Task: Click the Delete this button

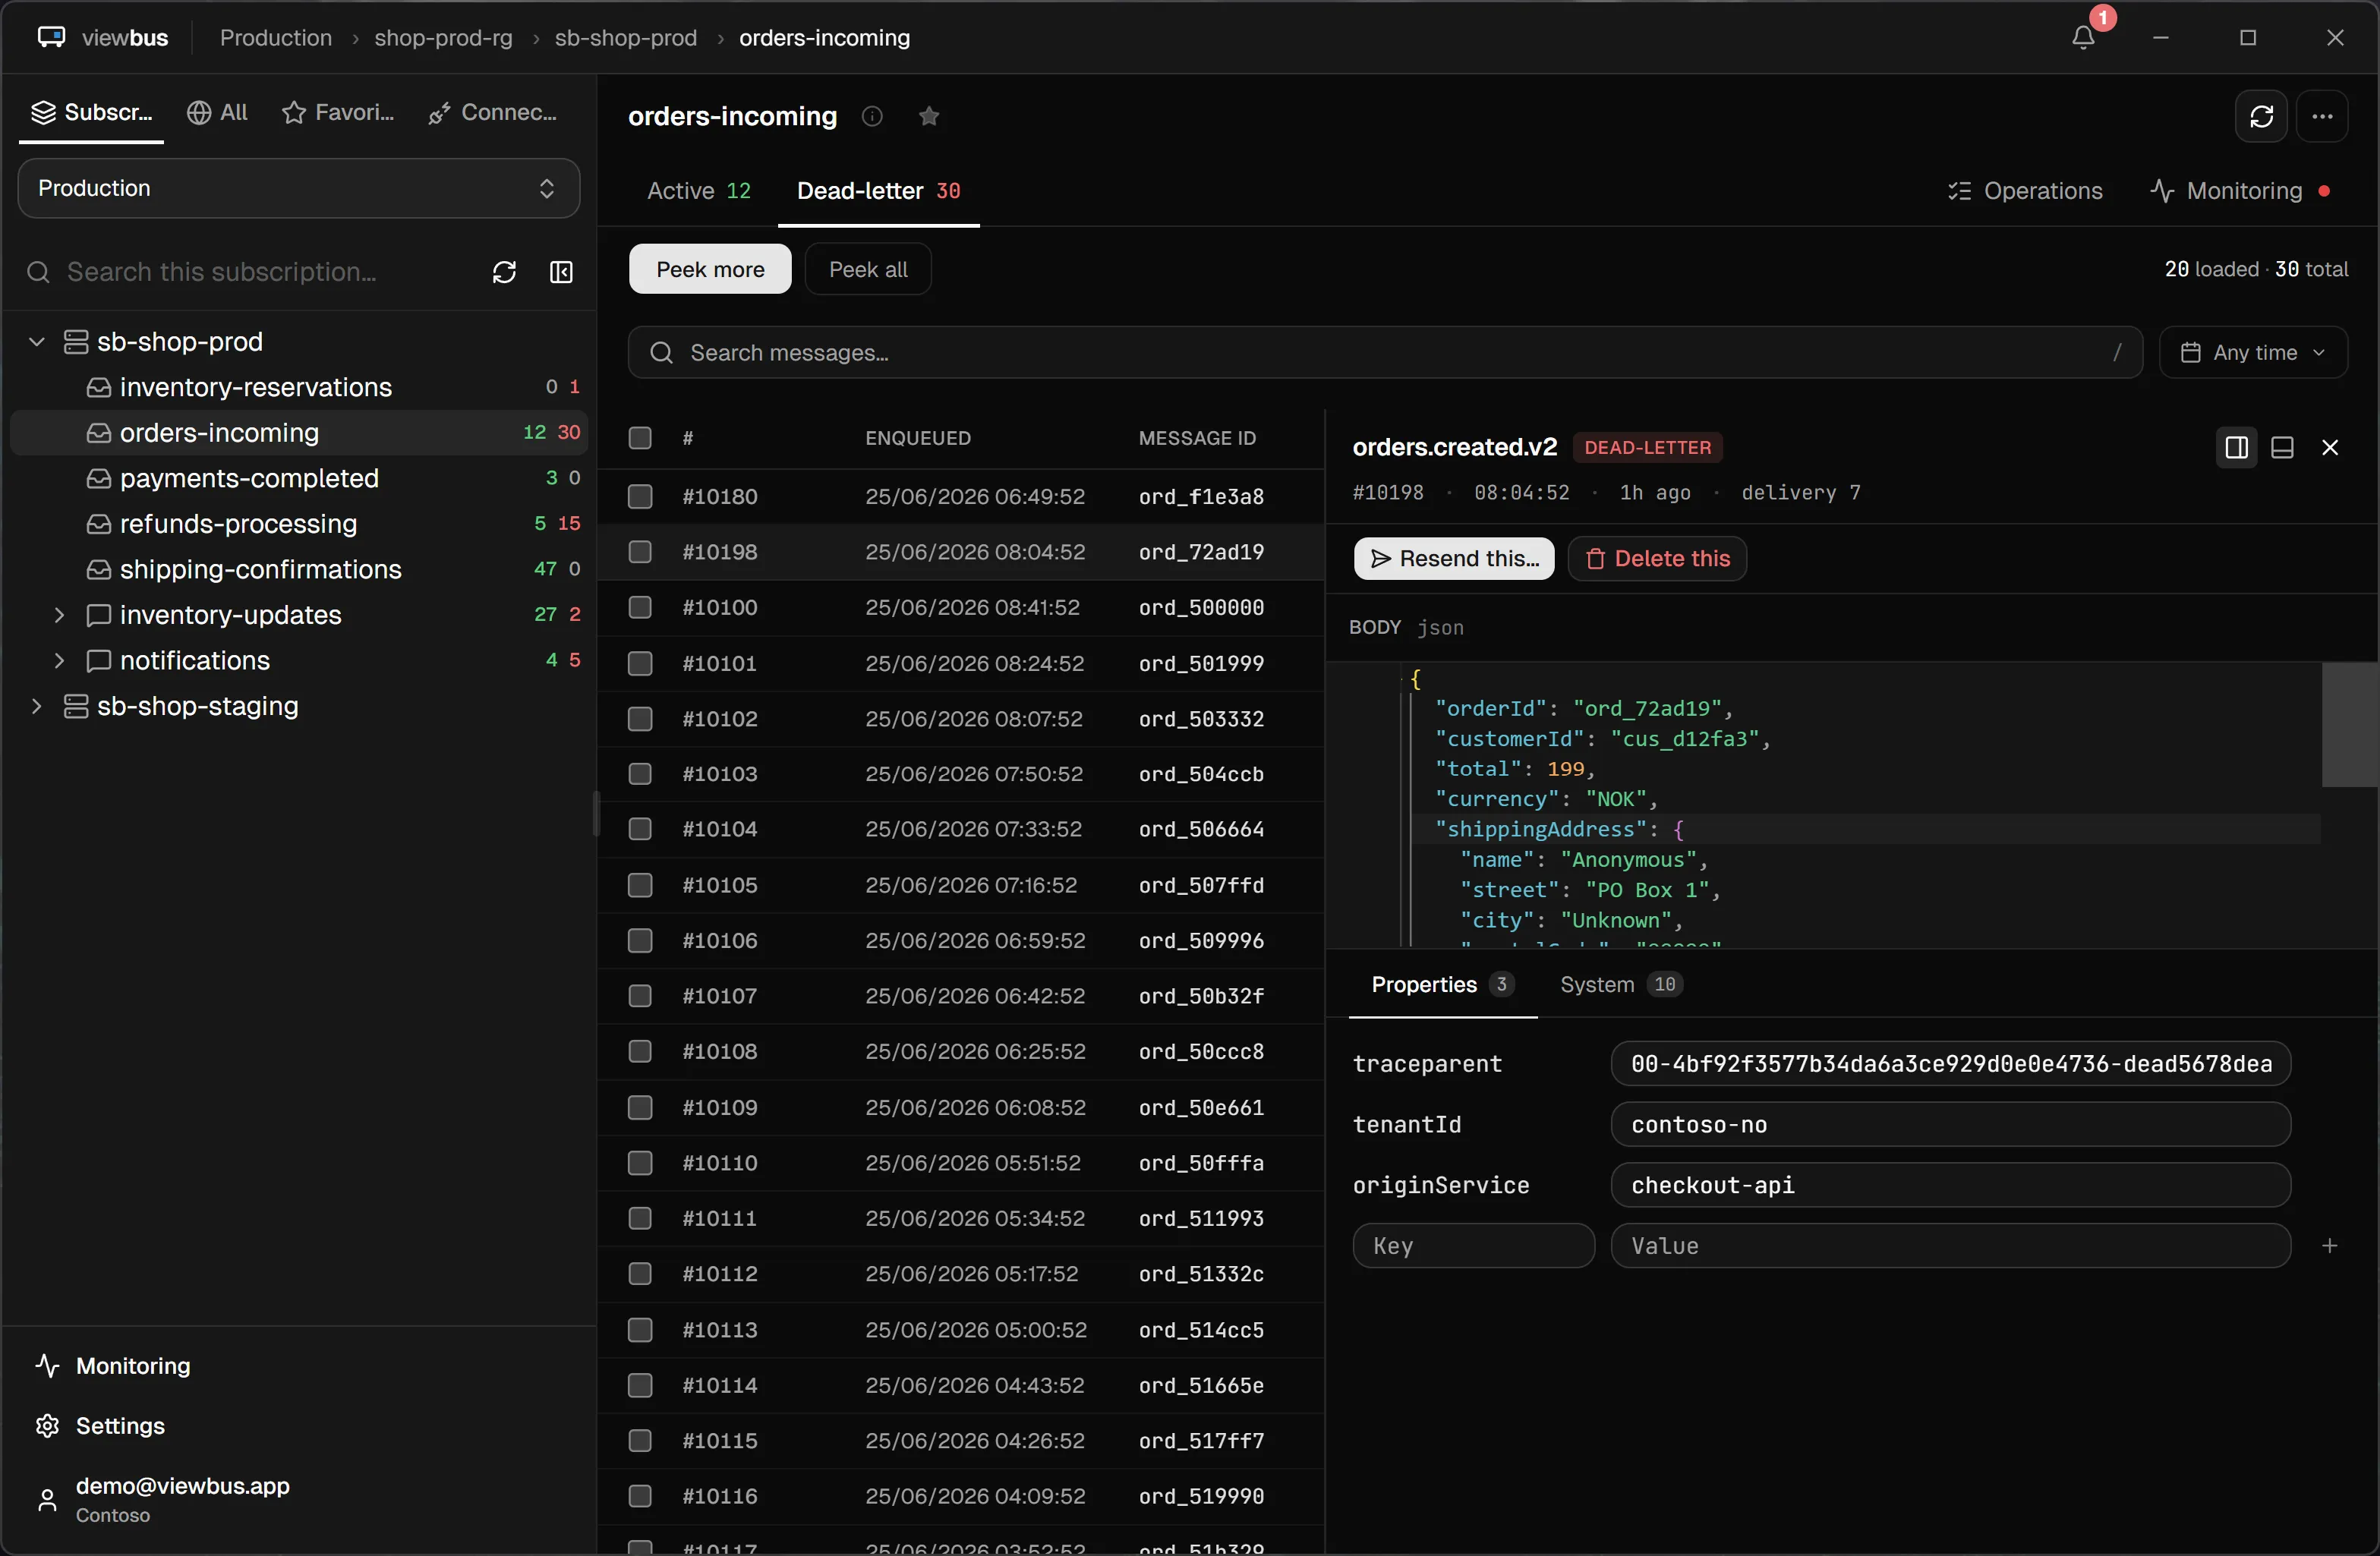Action: [x=1657, y=559]
